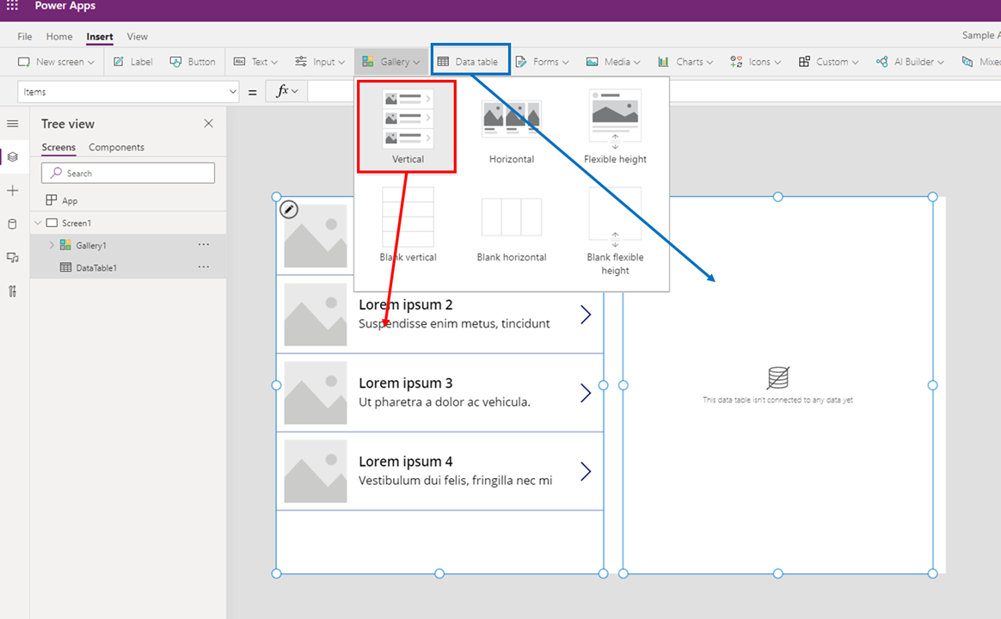The height and width of the screenshot is (619, 1001).
Task: Click the Lorem ipsum 3 arrow chevron
Action: click(x=586, y=393)
